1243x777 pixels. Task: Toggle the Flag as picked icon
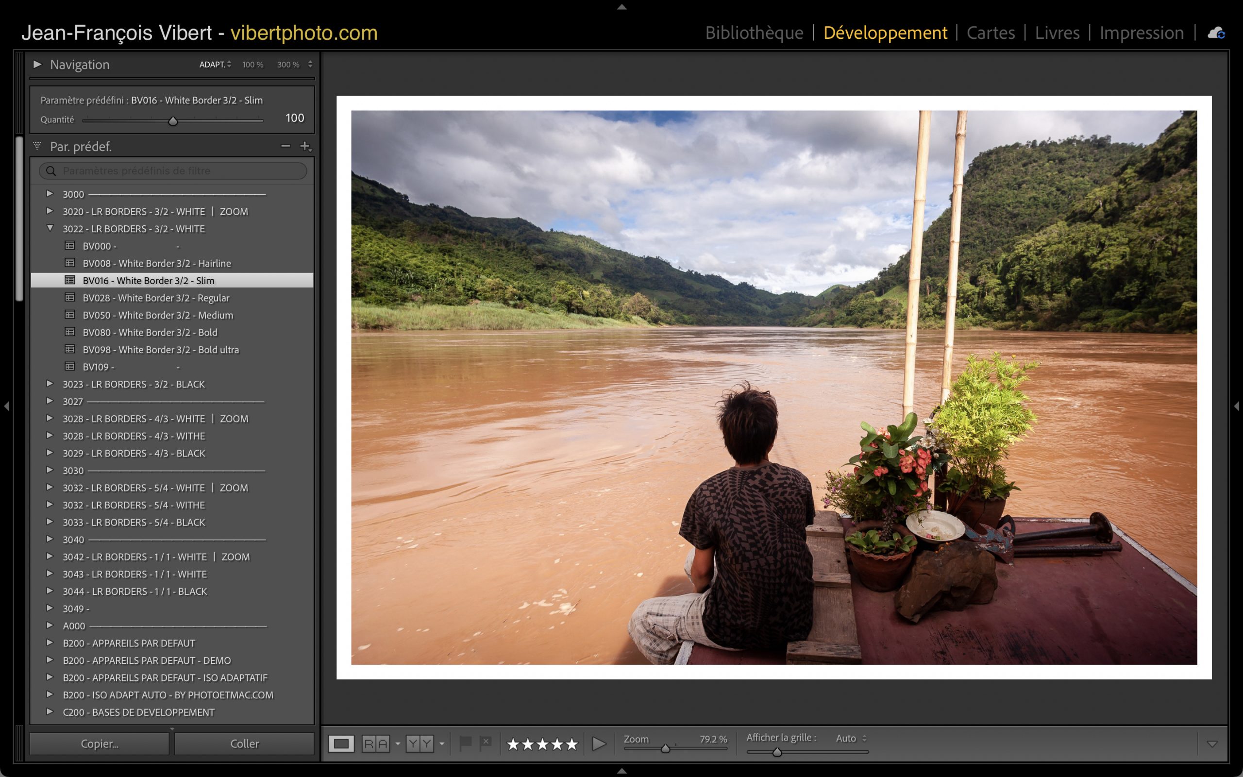point(465,743)
